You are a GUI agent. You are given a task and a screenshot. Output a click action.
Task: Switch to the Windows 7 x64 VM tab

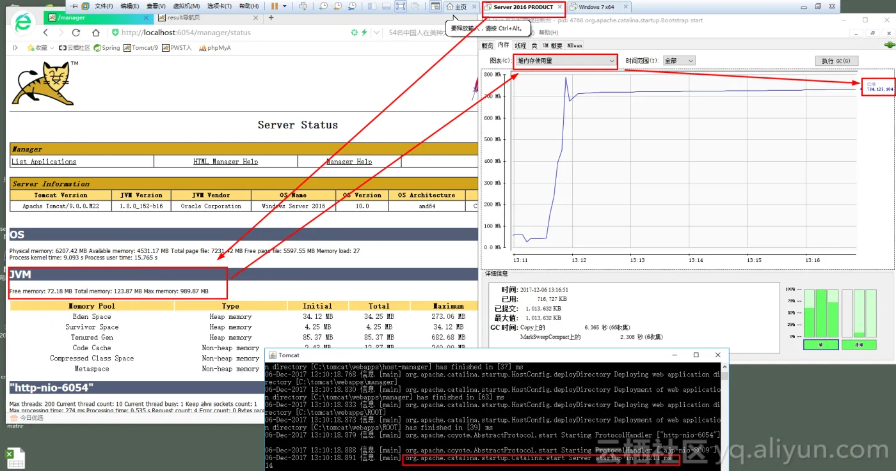pyautogui.click(x=595, y=7)
